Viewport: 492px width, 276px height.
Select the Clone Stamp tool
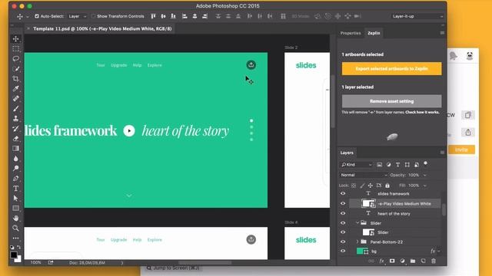pyautogui.click(x=15, y=119)
